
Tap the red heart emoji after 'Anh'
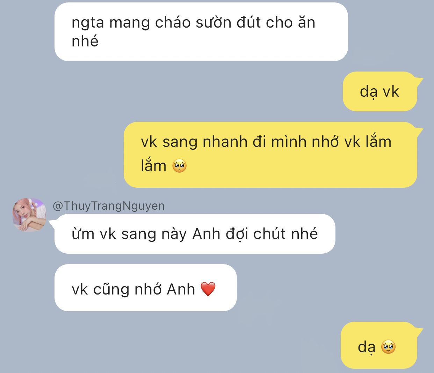[208, 289]
